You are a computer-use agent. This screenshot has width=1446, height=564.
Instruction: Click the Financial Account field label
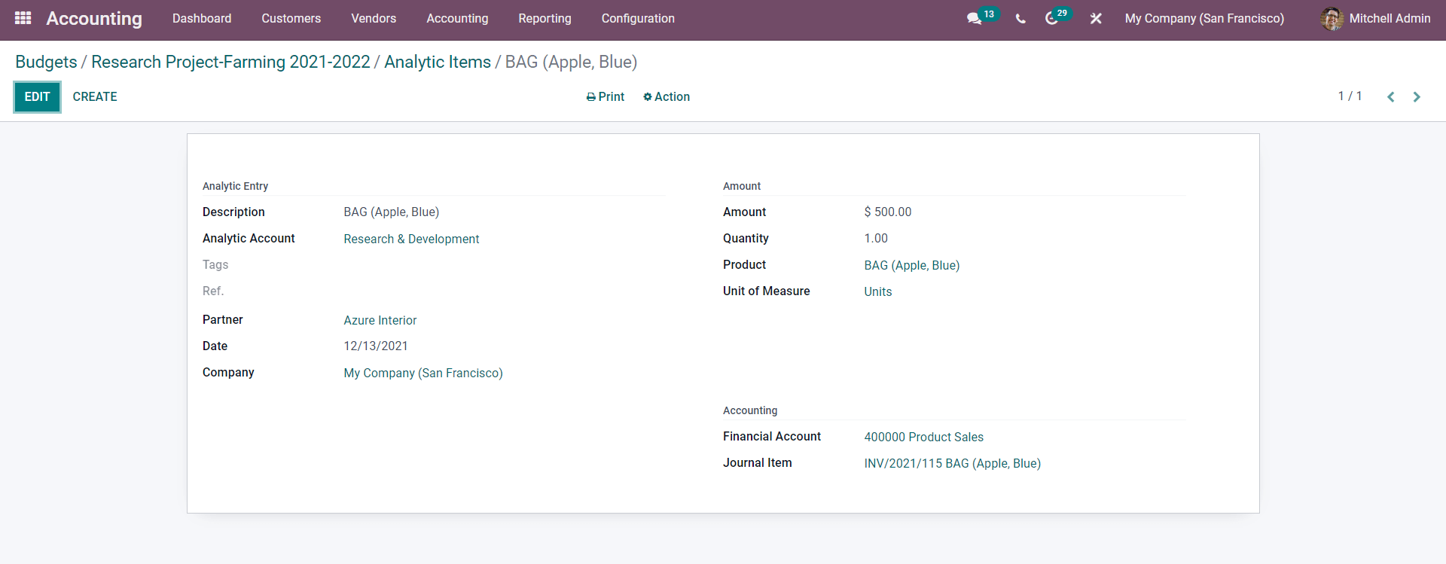[771, 436]
